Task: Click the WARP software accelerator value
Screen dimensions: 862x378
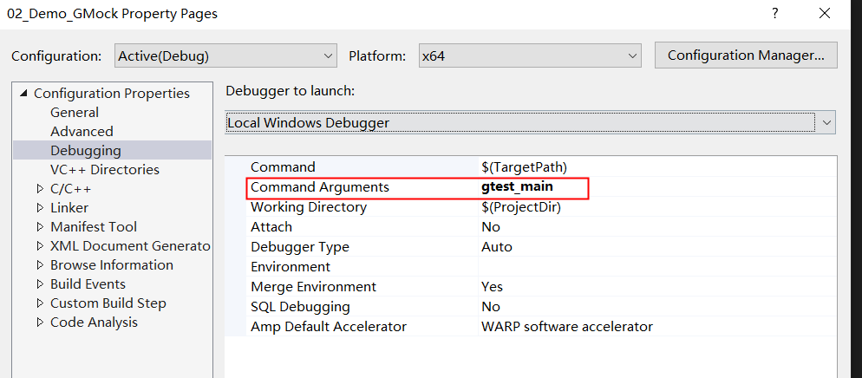Action: coord(567,327)
